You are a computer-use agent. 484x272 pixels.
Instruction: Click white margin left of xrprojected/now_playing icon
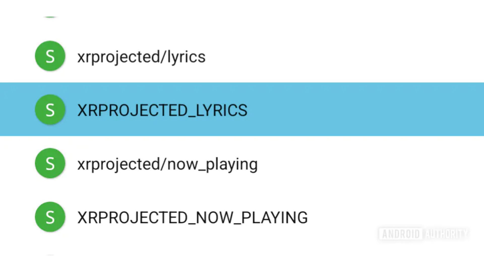point(17,163)
